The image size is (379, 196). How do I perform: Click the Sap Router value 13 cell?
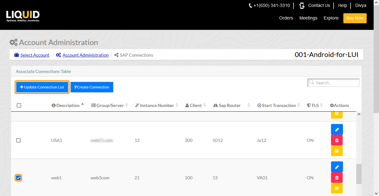point(215,178)
